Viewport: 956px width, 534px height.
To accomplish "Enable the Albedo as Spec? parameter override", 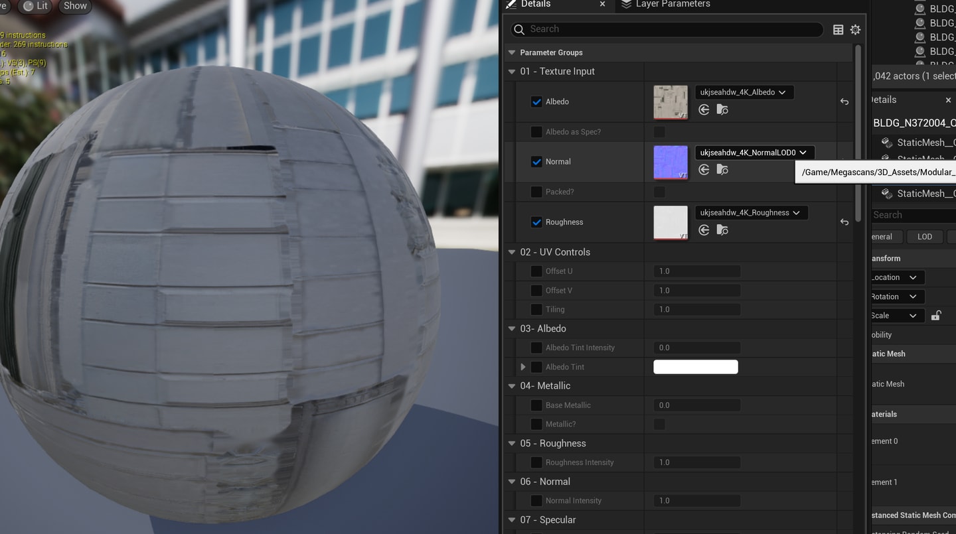I will point(536,131).
